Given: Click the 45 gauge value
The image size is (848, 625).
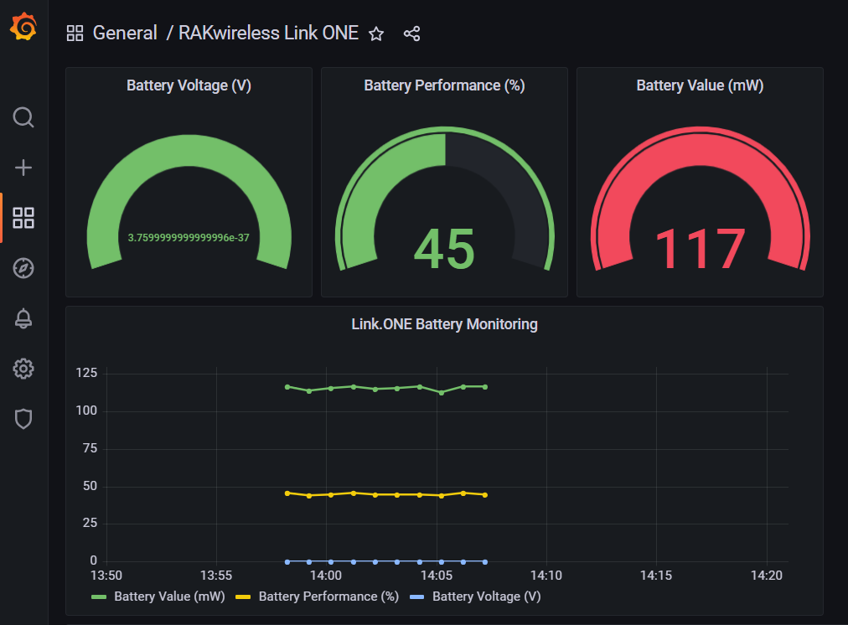Looking at the screenshot, I should [444, 249].
